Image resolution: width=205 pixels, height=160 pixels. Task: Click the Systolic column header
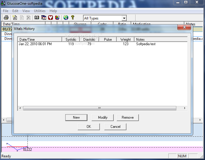pyautogui.click(x=71, y=40)
